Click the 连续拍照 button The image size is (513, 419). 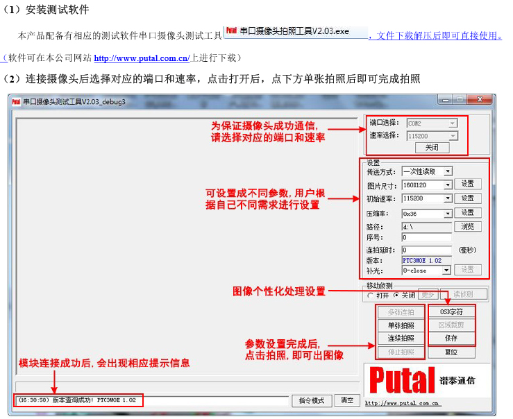(x=401, y=339)
